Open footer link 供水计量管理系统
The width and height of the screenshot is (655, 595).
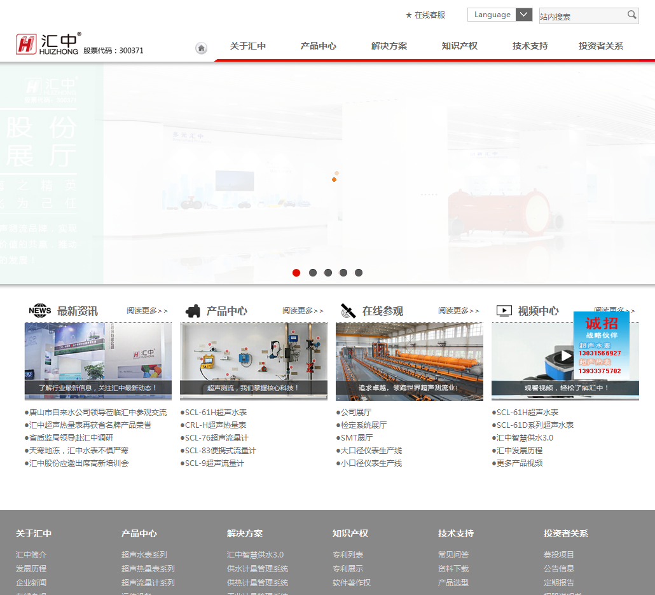258,568
